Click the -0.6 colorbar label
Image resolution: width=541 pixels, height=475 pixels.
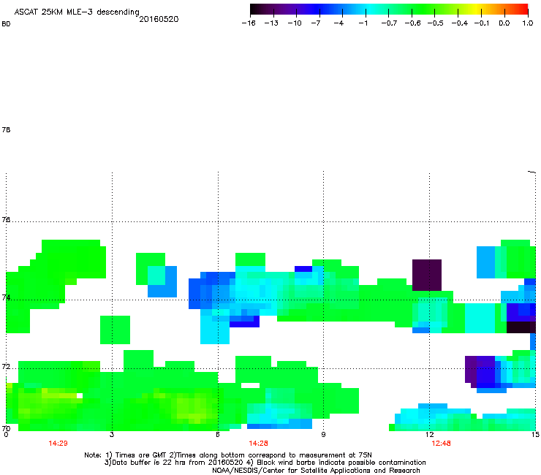[x=412, y=23]
